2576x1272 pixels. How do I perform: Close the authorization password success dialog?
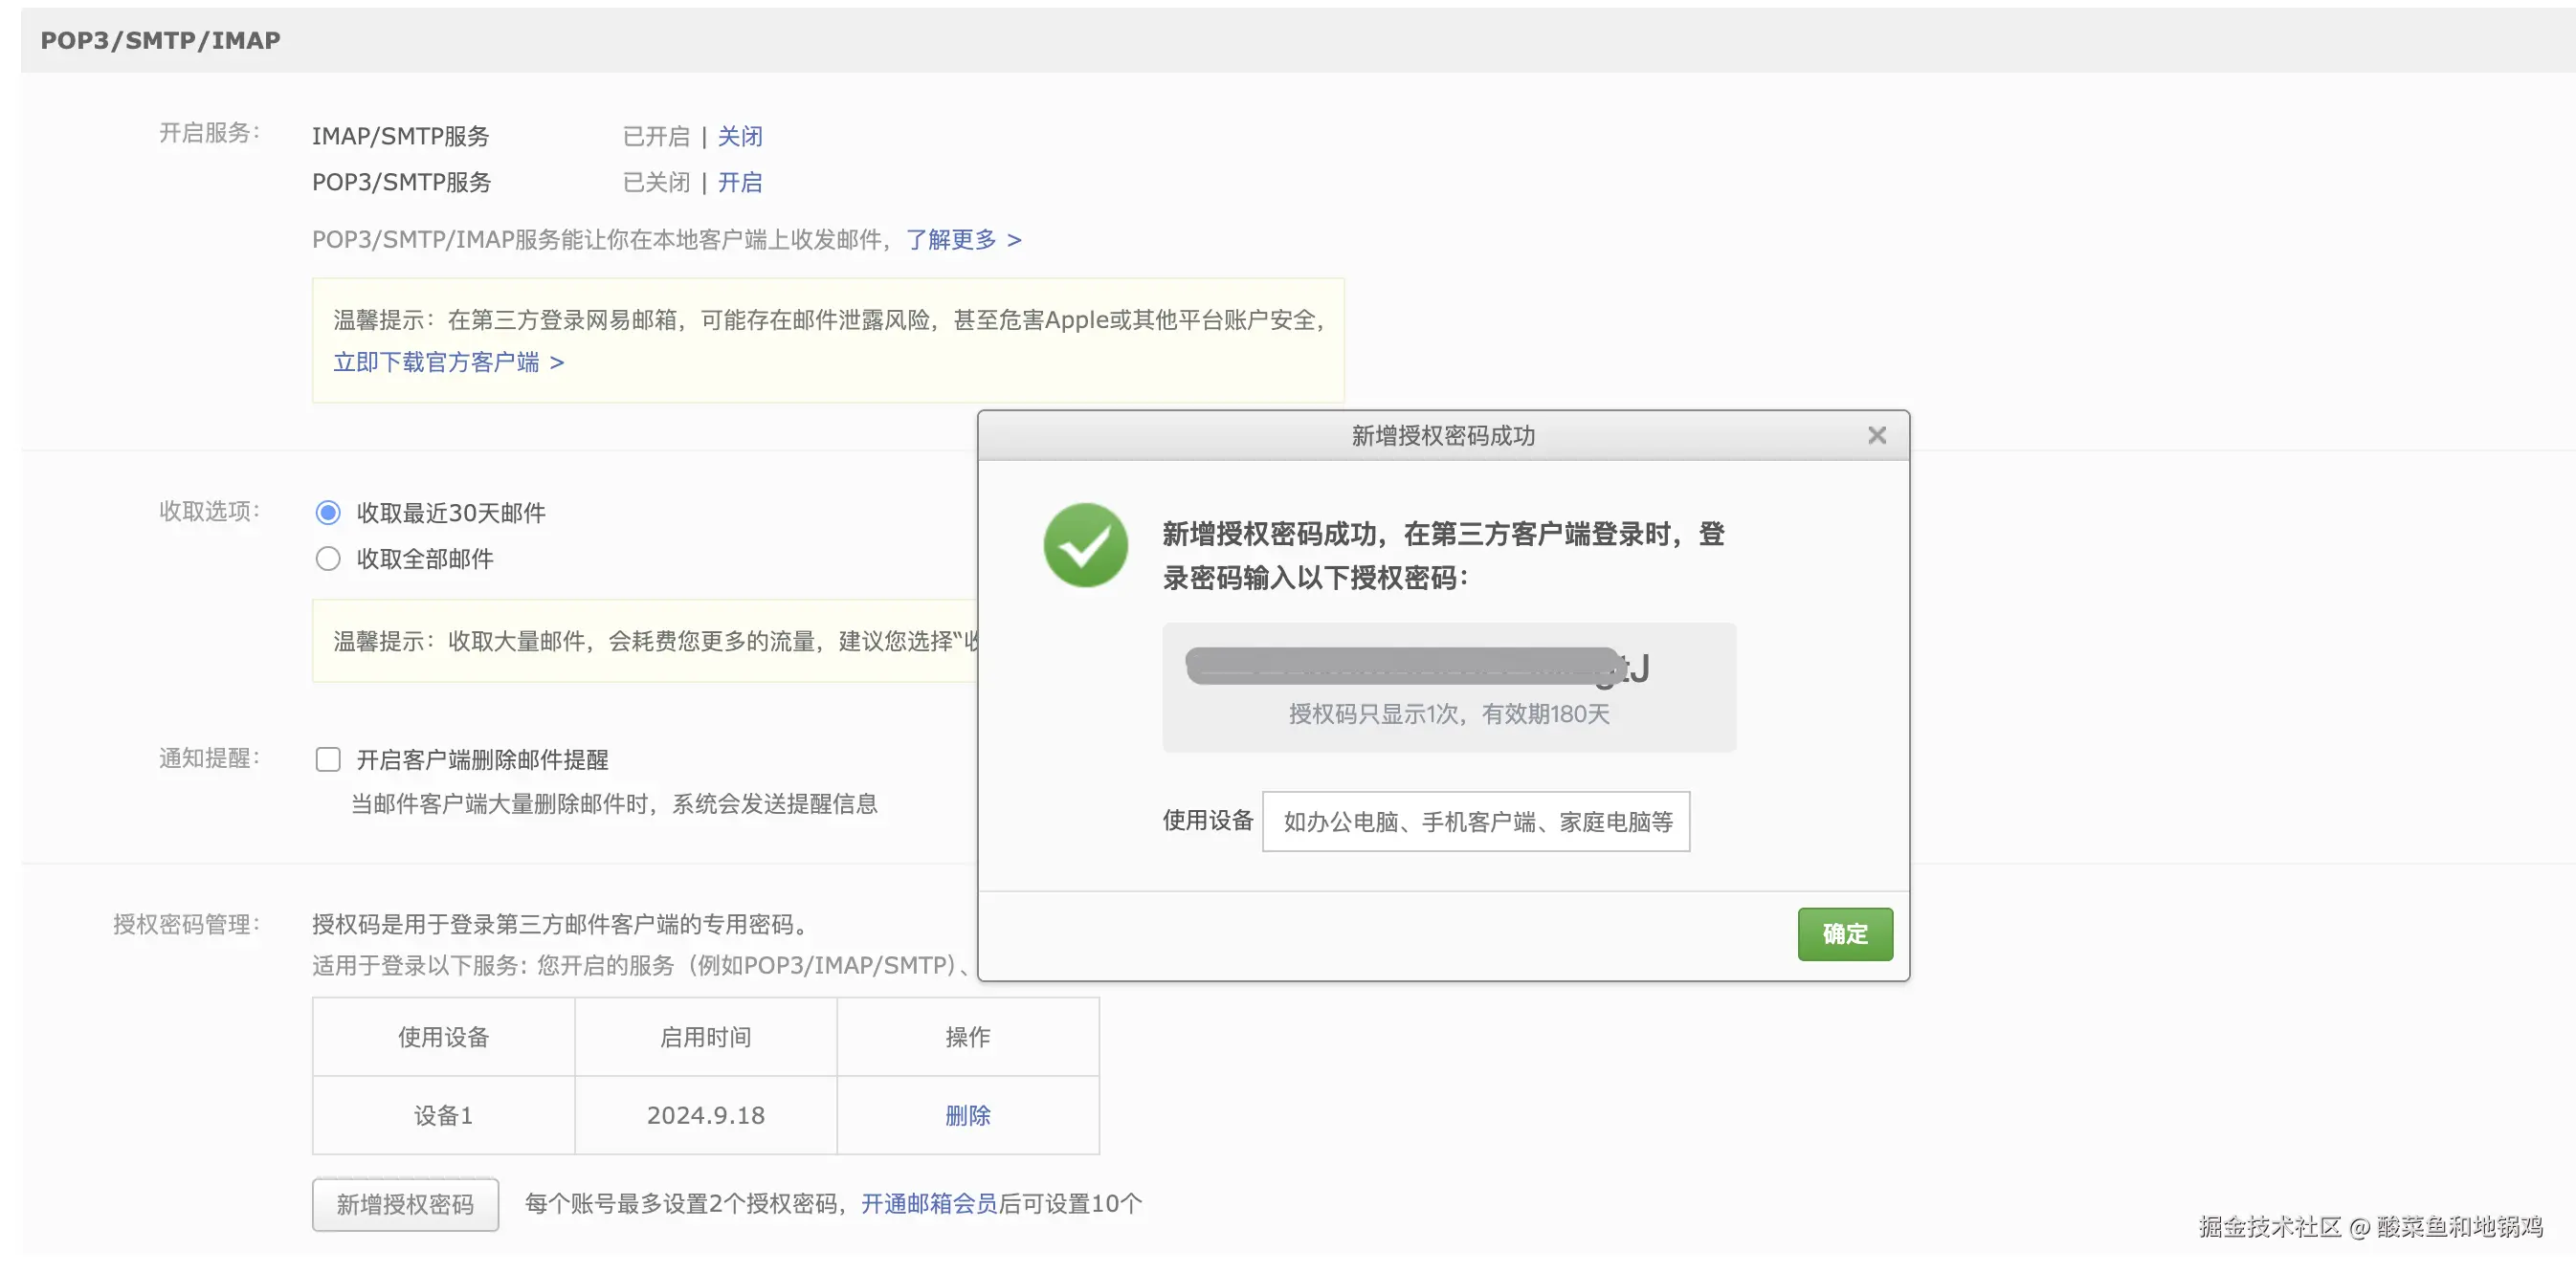[1876, 436]
